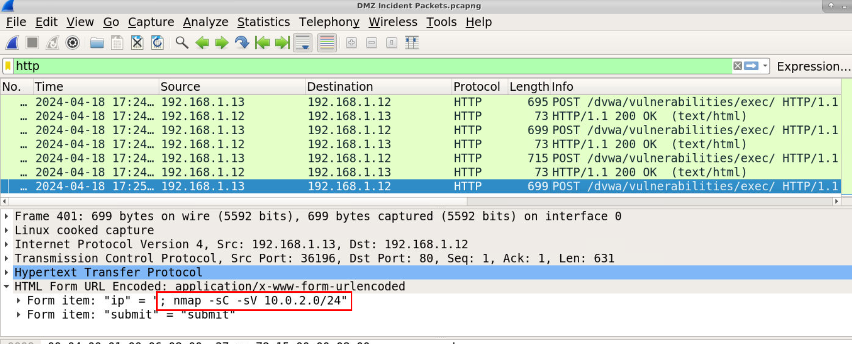This screenshot has width=852, height=344.
Task: Expand the Frame 401 details
Action: tap(6, 216)
